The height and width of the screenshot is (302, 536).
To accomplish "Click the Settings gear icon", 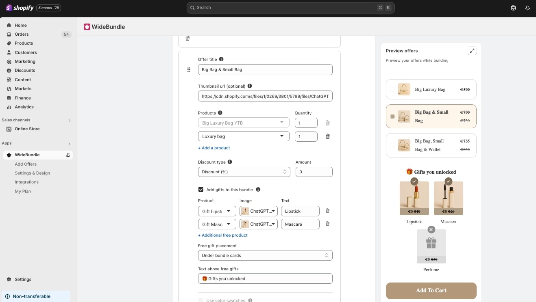I will (x=9, y=279).
